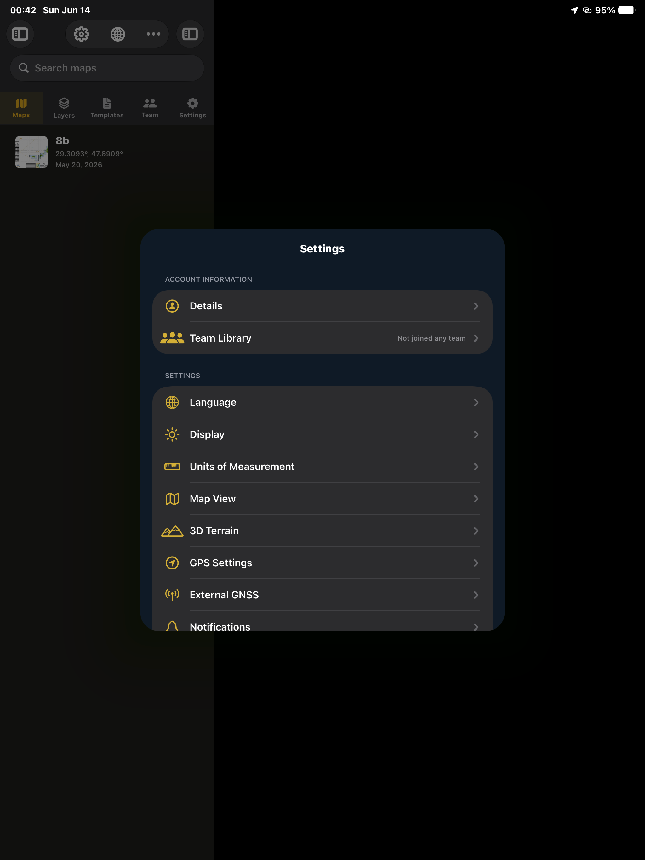Viewport: 645px width, 860px height.
Task: Focus the Search maps field
Action: tap(107, 68)
